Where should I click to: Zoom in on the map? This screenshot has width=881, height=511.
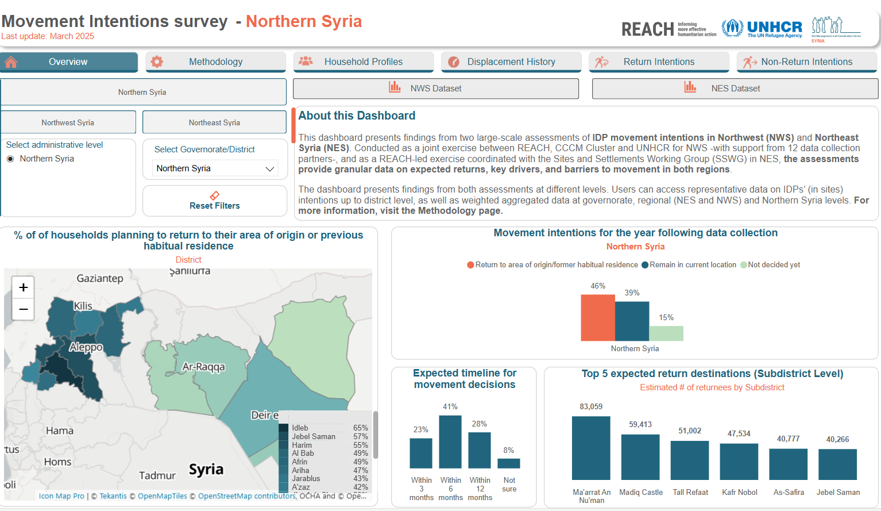tap(24, 287)
